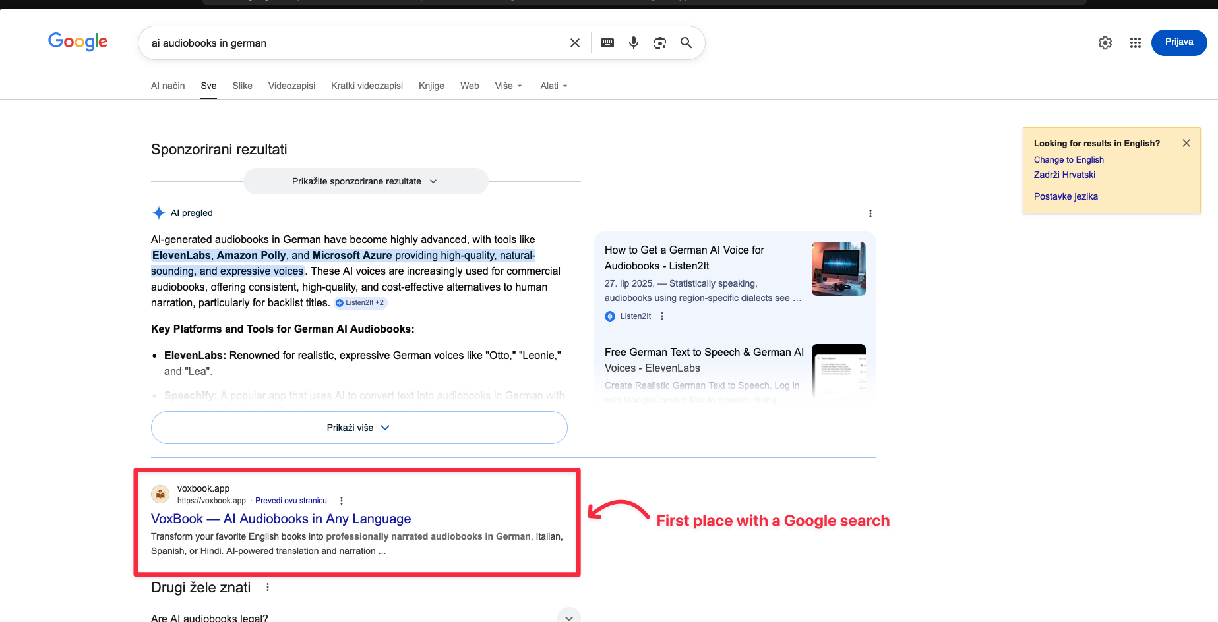Open settings gear icon
This screenshot has height=622, width=1218.
coord(1105,43)
